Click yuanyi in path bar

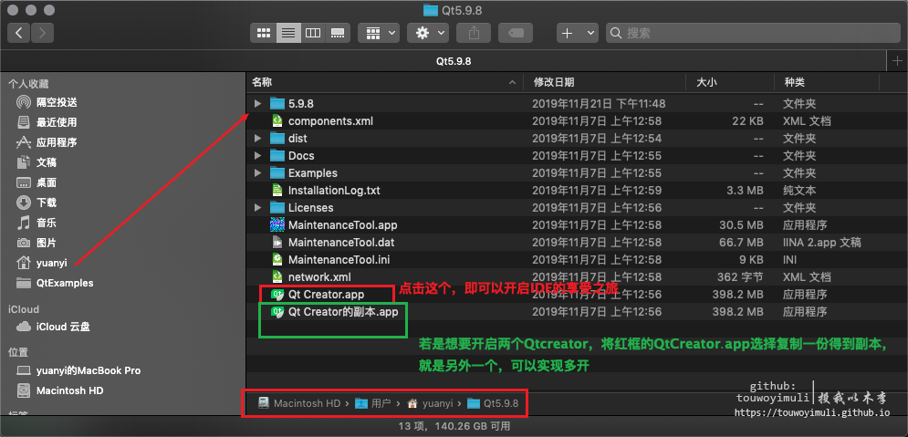430,403
